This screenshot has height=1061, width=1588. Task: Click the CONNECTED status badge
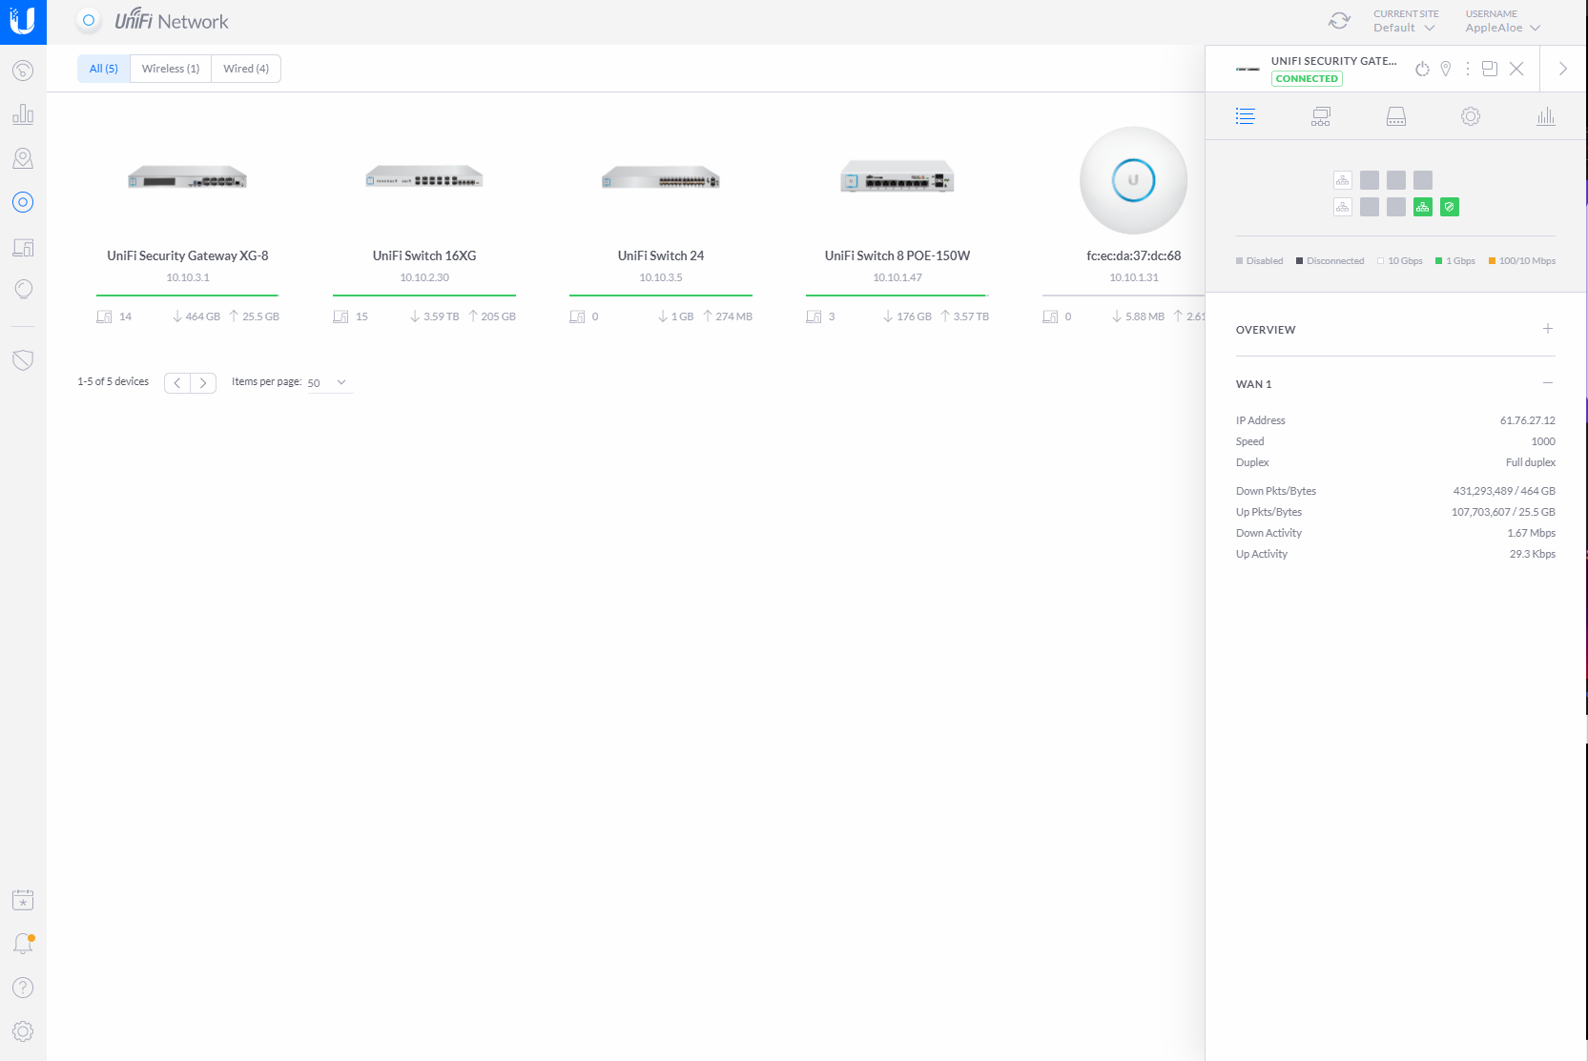point(1307,79)
